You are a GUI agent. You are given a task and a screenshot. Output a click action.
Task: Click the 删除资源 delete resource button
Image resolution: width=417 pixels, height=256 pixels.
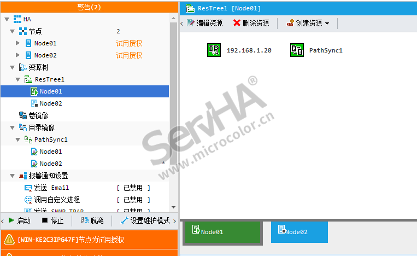click(x=251, y=23)
